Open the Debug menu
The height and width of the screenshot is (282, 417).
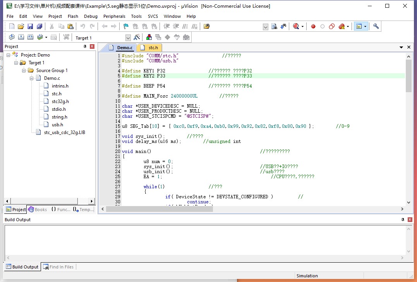(x=91, y=16)
